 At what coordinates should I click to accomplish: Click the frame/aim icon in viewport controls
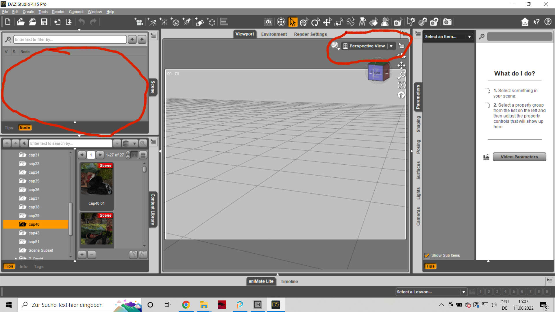[x=402, y=85]
